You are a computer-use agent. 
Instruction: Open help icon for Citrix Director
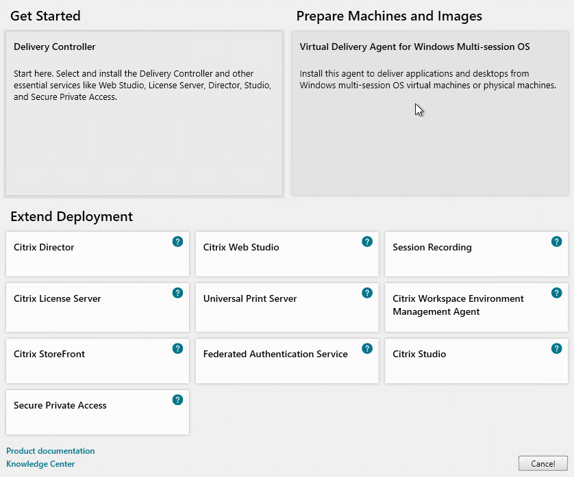pyautogui.click(x=177, y=242)
